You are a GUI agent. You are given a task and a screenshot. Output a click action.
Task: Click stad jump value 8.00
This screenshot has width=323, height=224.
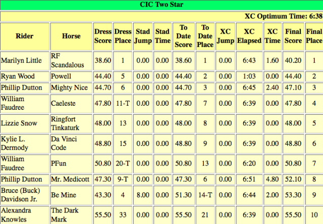pos(143,195)
